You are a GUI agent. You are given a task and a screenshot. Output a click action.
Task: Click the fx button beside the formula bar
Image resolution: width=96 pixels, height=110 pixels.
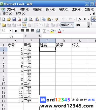coord(40,36)
